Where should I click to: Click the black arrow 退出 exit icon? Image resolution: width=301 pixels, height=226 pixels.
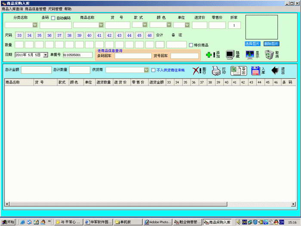[275, 70]
